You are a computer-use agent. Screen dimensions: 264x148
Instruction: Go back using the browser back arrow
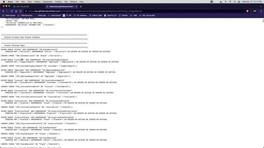coord(3,11)
